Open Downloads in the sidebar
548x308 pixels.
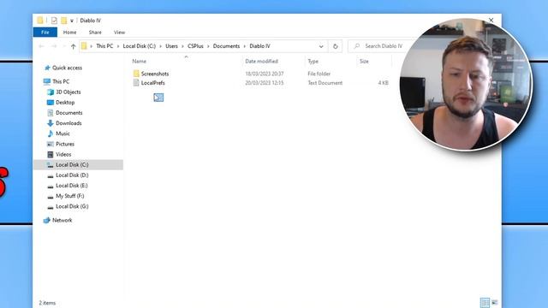coord(68,123)
